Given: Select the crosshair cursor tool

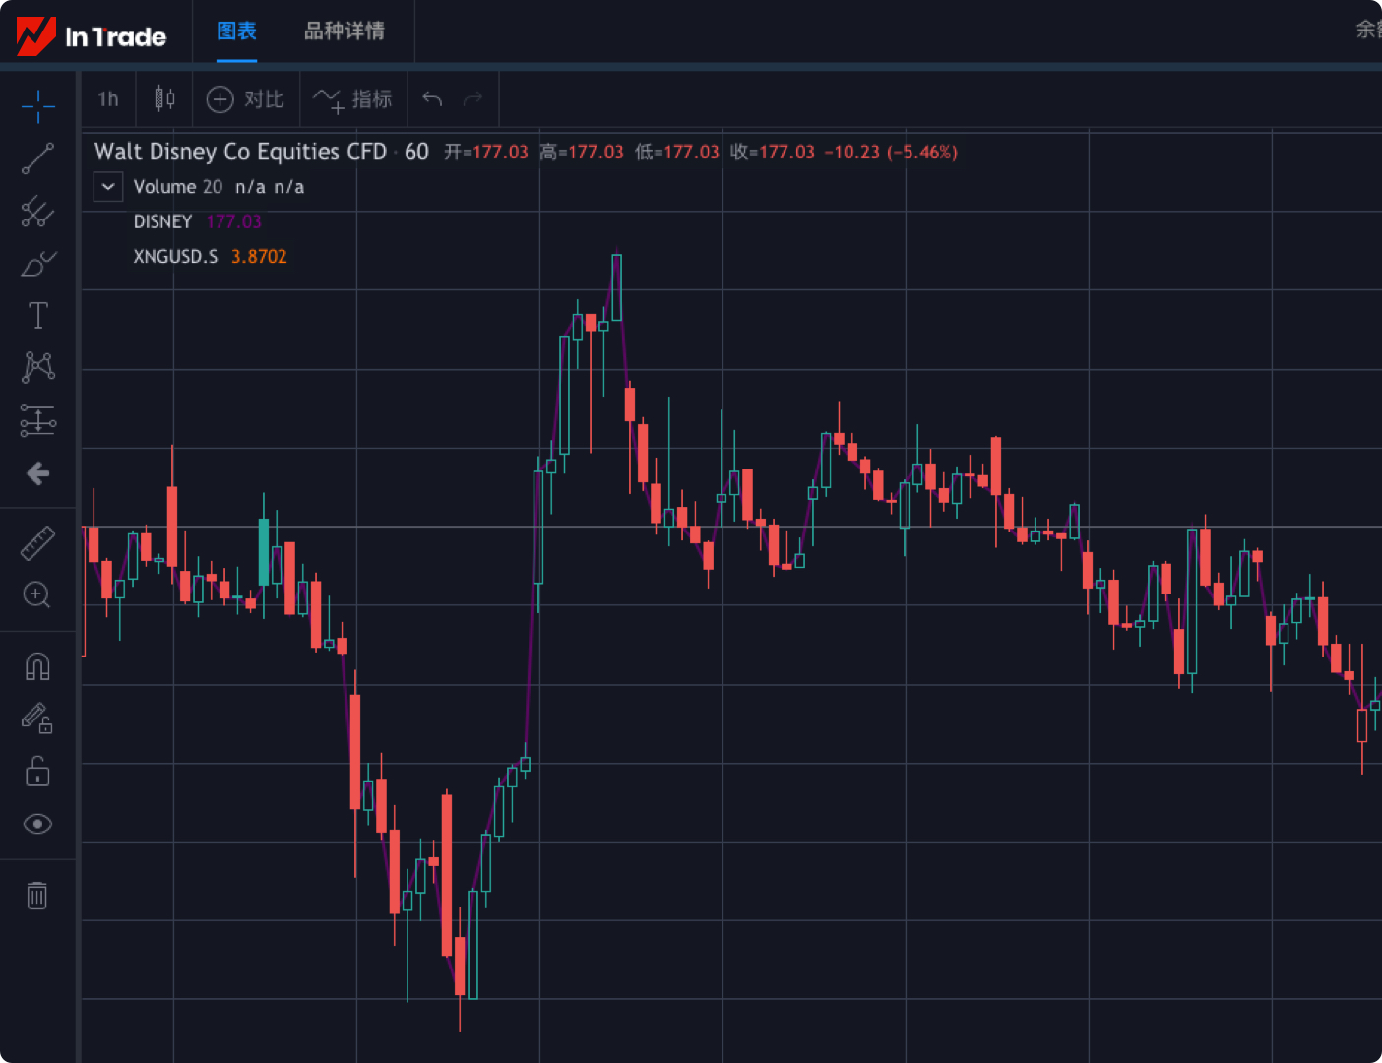Looking at the screenshot, I should tap(38, 105).
